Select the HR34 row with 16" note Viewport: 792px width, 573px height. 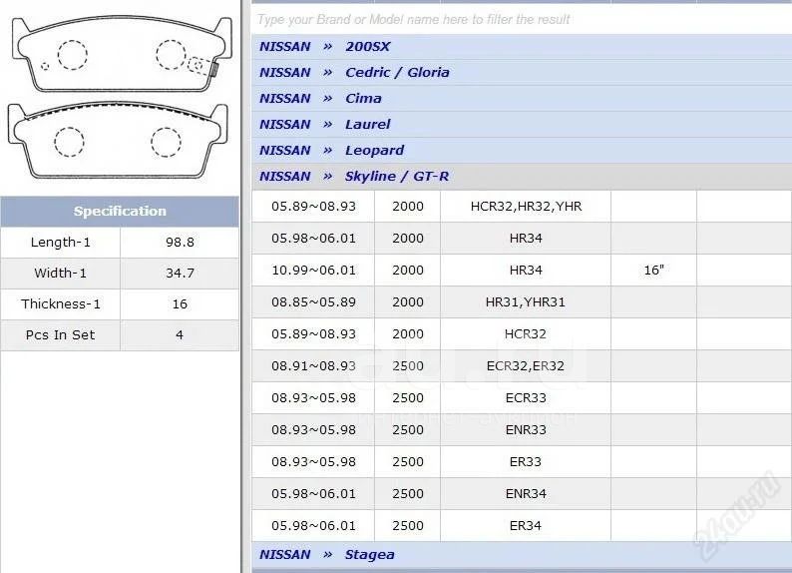pos(525,271)
